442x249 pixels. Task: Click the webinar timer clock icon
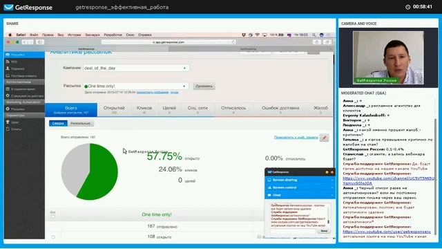click(407, 7)
